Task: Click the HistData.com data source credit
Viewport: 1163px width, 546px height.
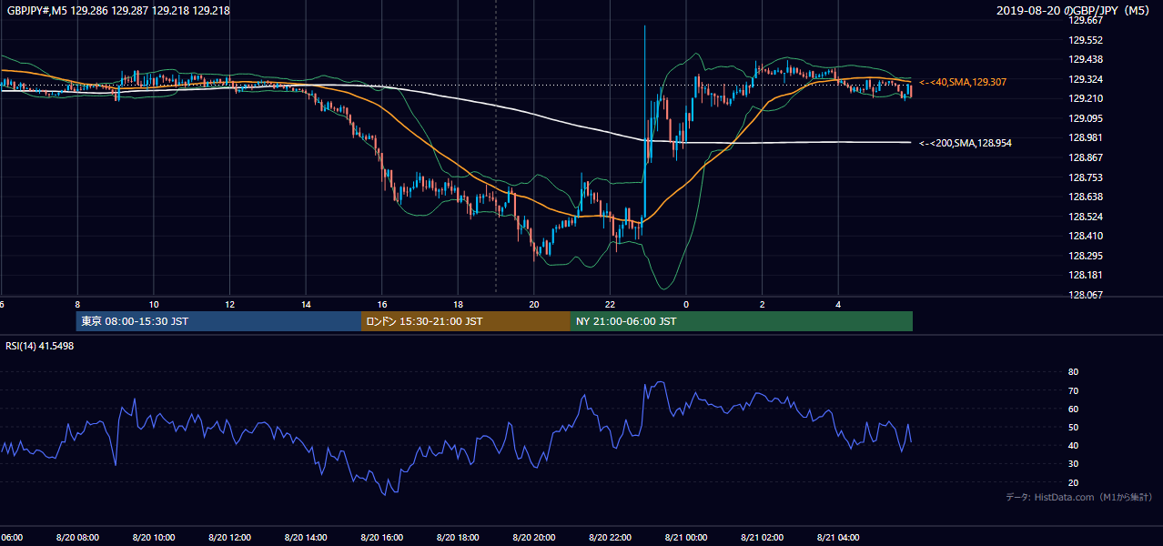Action: pyautogui.click(x=1079, y=497)
